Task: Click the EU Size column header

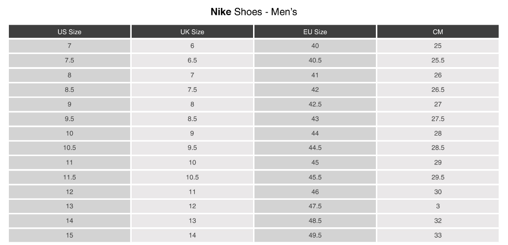Action: 315,32
